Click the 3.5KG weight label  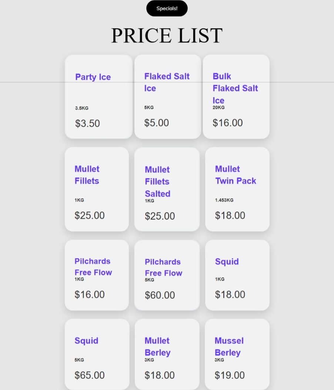(x=82, y=108)
